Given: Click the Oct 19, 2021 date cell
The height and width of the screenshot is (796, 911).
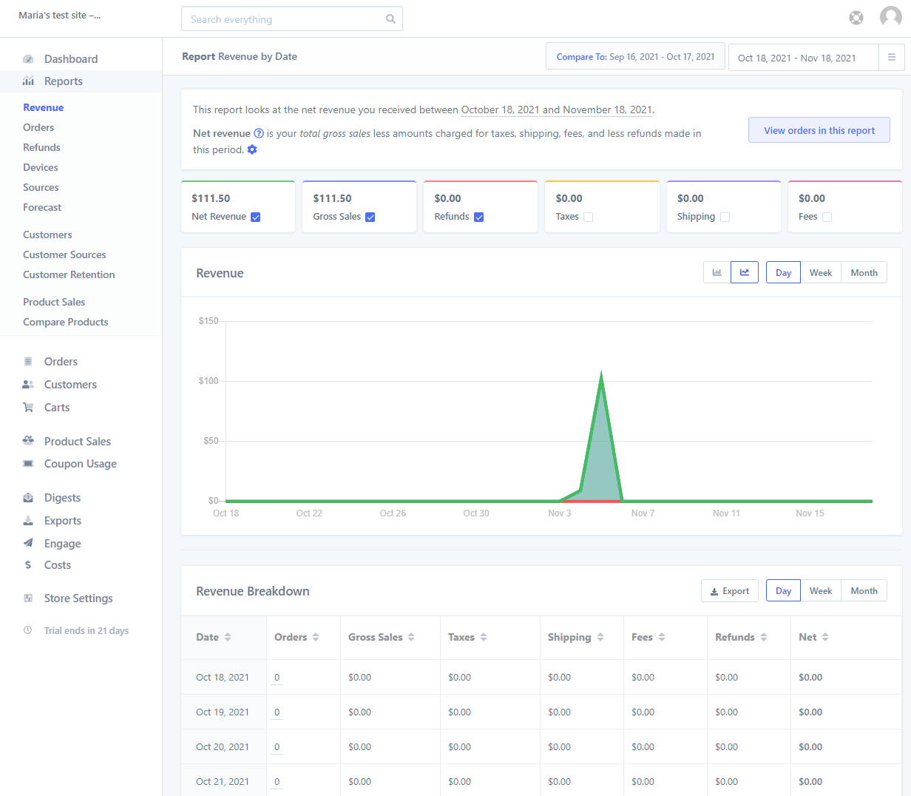Looking at the screenshot, I should [x=223, y=712].
